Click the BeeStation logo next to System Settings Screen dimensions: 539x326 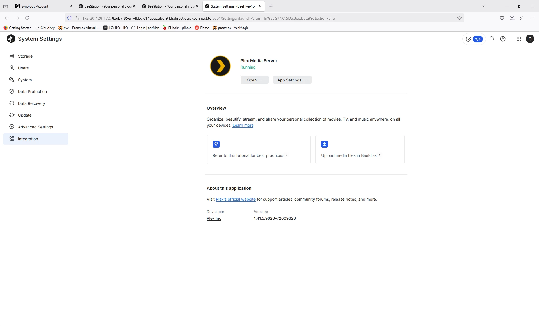(11, 39)
